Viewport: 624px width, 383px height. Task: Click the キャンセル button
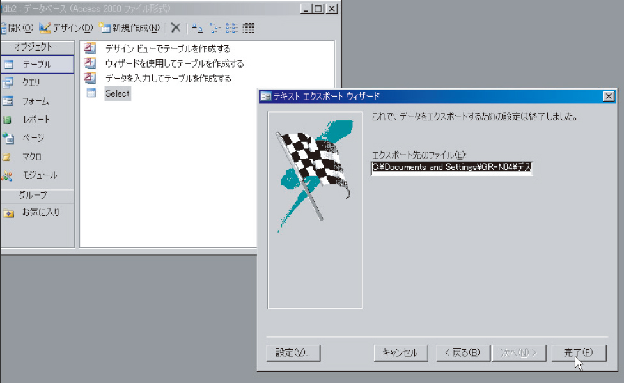(x=401, y=353)
